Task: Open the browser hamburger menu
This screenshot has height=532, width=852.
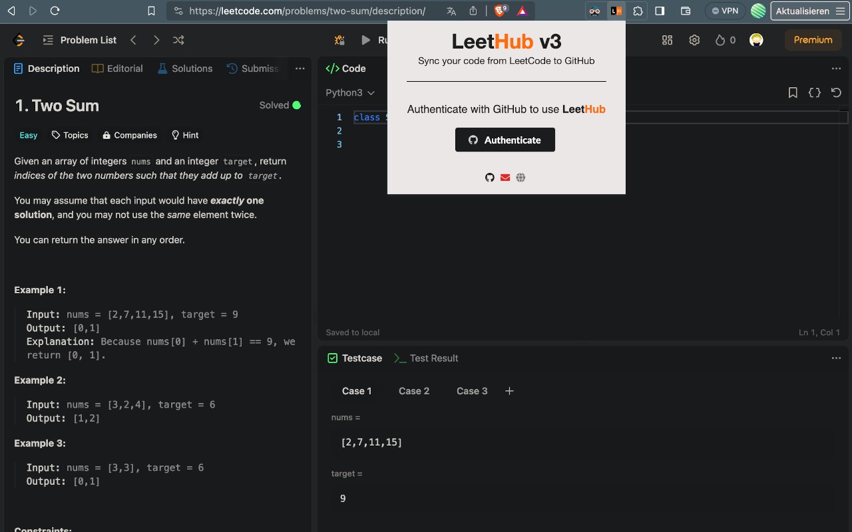Action: pyautogui.click(x=840, y=11)
